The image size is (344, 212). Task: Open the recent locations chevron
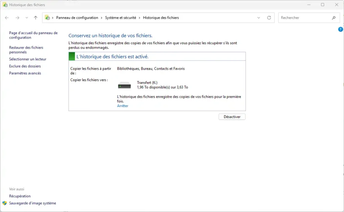(x=27, y=18)
